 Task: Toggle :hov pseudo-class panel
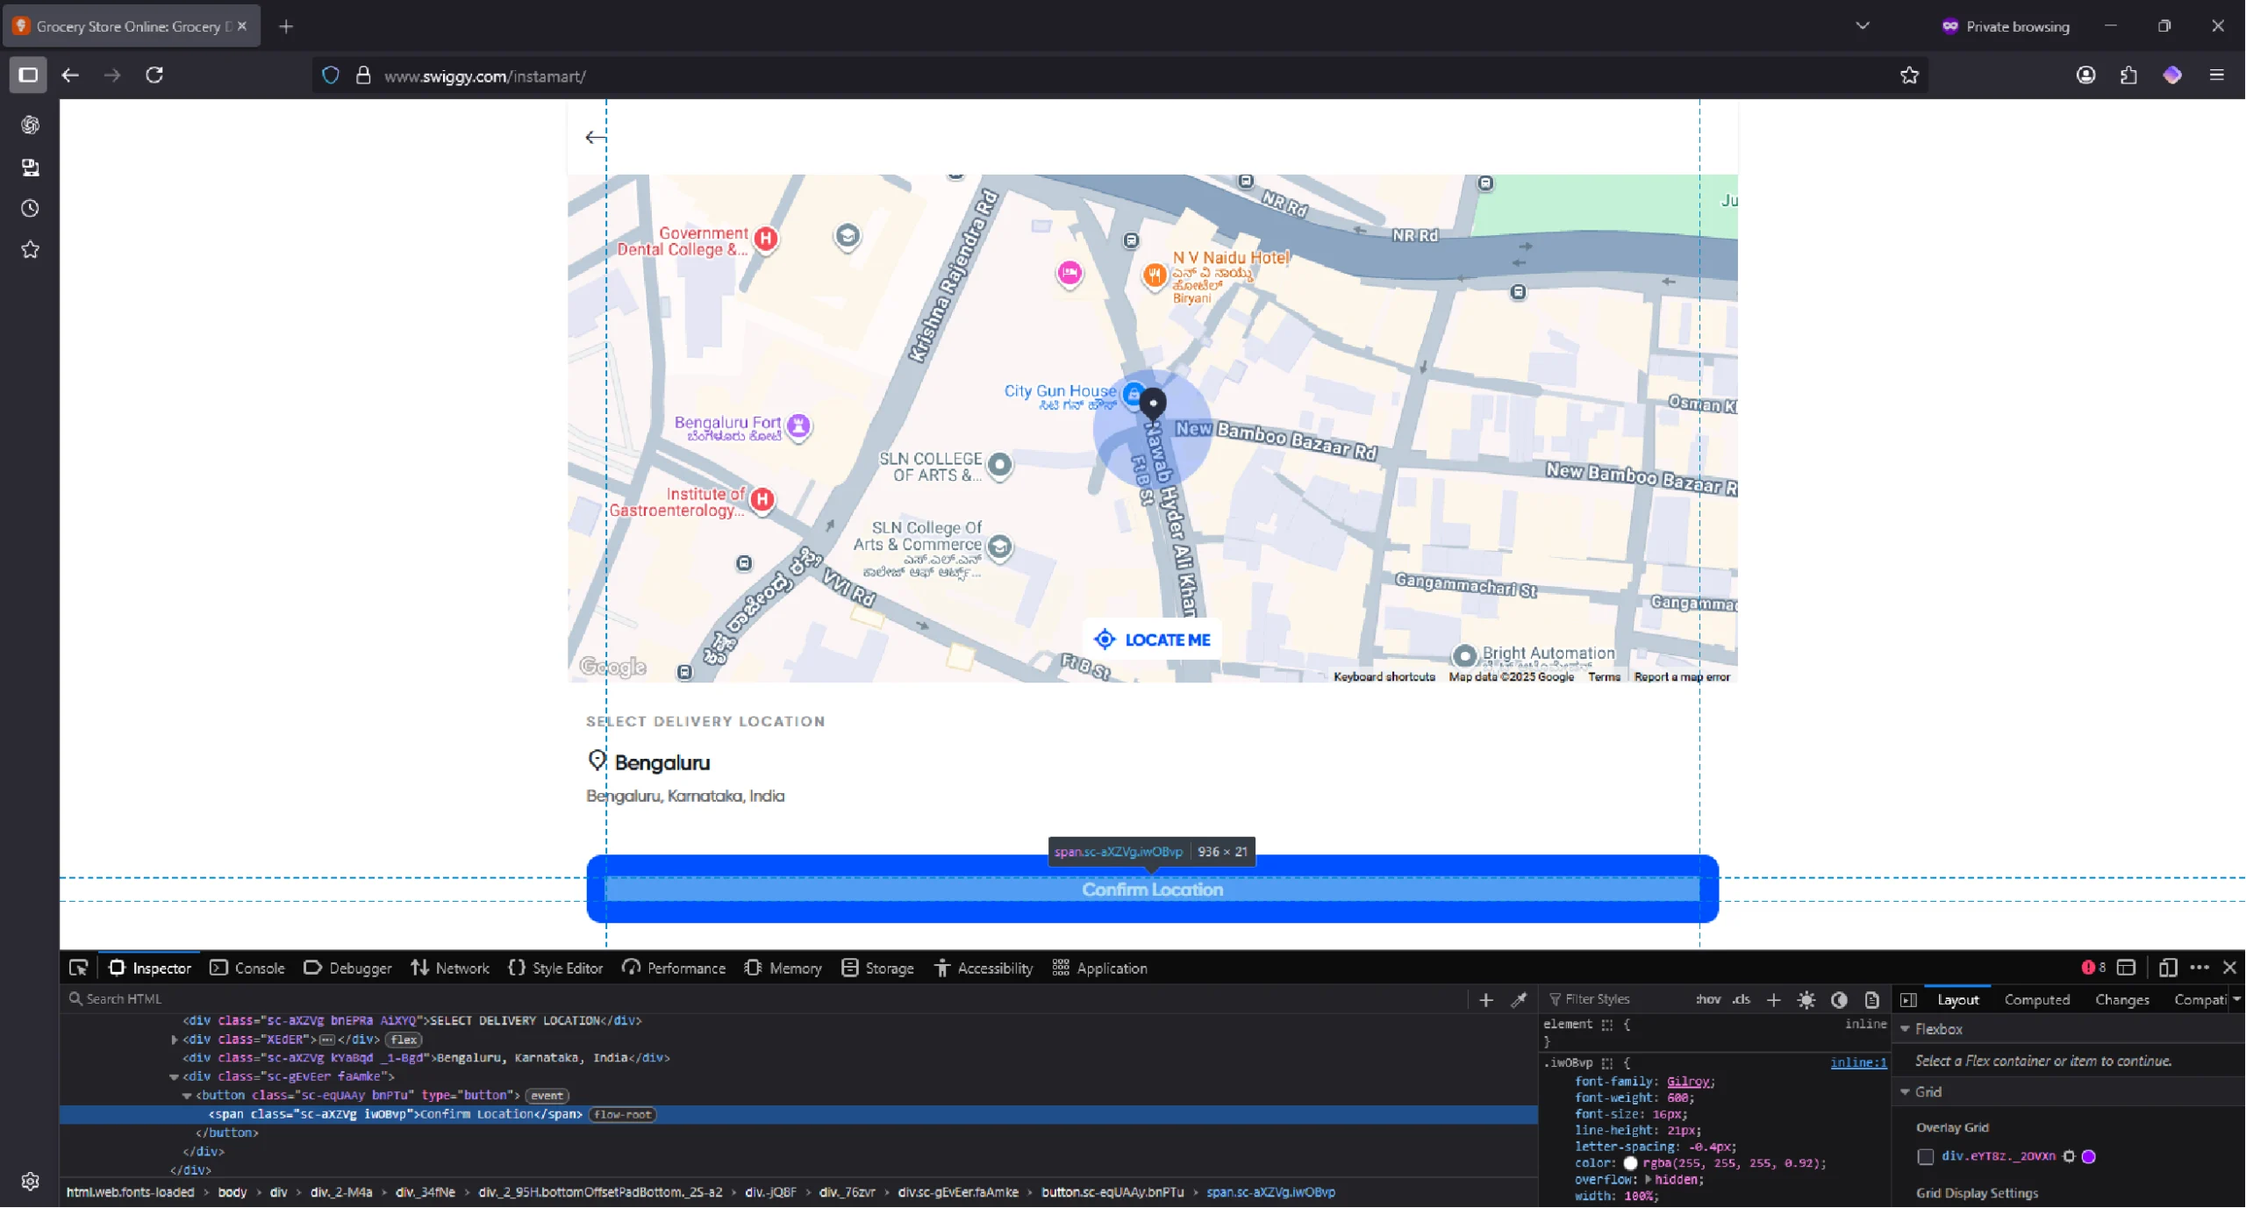pos(1707,1000)
